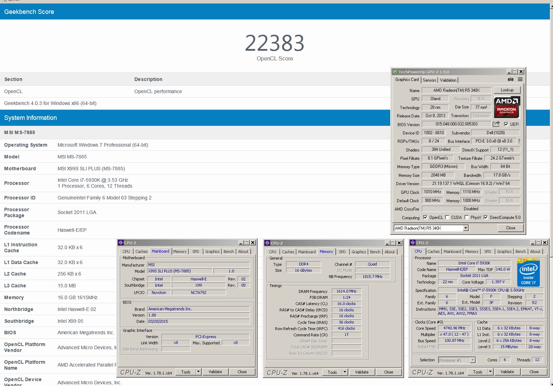Click the MSI X99S SLI PLUS (MS-7885) motherboard value
Screen dimensions: 553x386
(91, 169)
